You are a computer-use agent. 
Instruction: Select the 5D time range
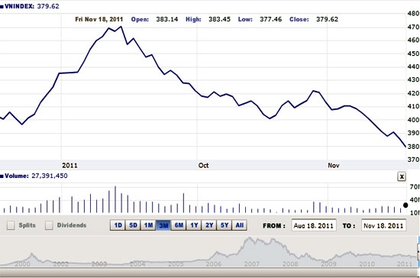(133, 225)
